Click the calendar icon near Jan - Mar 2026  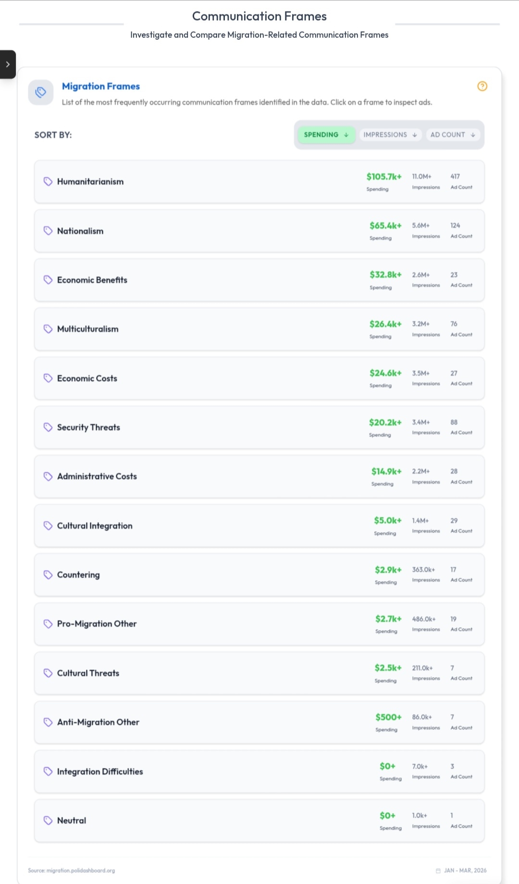(438, 871)
